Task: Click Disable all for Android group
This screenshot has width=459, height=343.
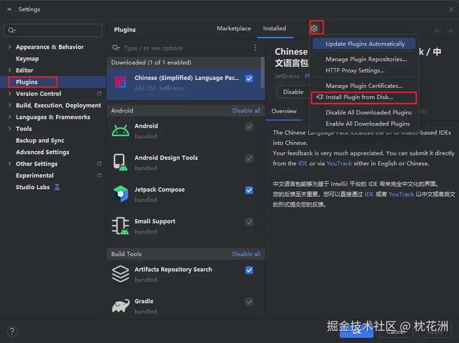Action: pos(246,111)
